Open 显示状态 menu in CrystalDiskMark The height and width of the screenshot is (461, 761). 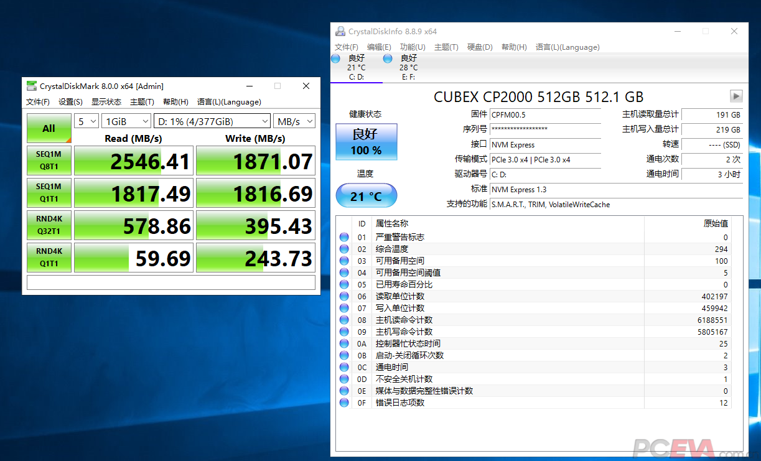[x=106, y=102]
